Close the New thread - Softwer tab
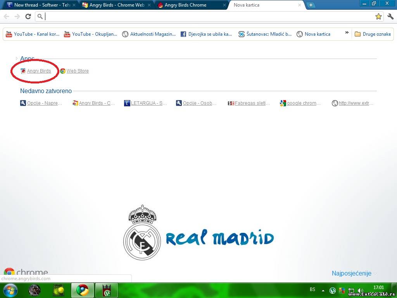This screenshot has height=298, width=397. pyautogui.click(x=74, y=5)
